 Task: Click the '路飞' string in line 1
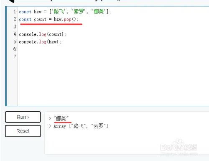[59, 12]
